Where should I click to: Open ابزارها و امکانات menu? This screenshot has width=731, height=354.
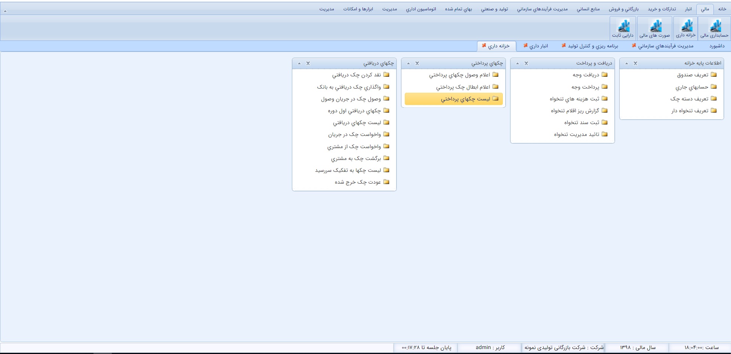[358, 9]
